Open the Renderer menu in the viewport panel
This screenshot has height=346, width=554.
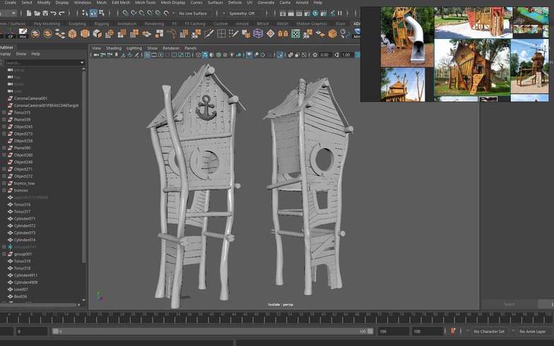point(171,48)
